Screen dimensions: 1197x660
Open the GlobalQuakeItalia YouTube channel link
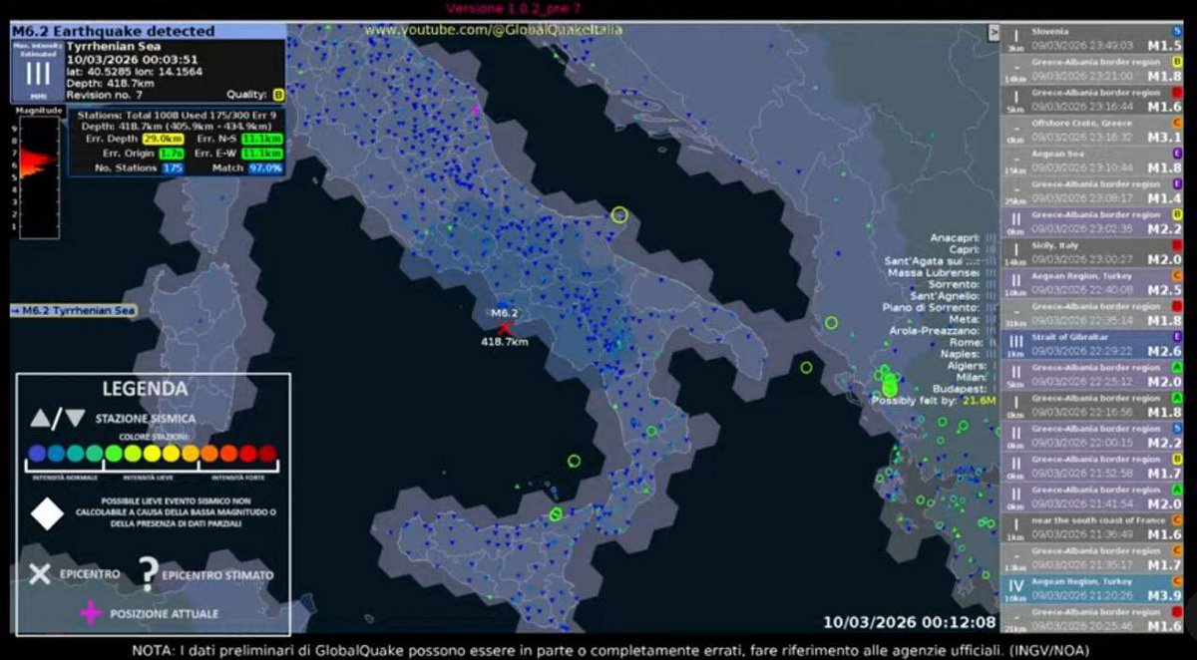497,26
